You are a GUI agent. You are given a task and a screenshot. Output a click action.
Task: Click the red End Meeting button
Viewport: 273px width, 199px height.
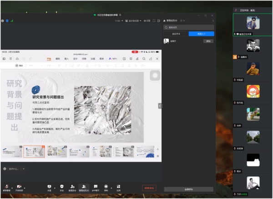(x=149, y=188)
